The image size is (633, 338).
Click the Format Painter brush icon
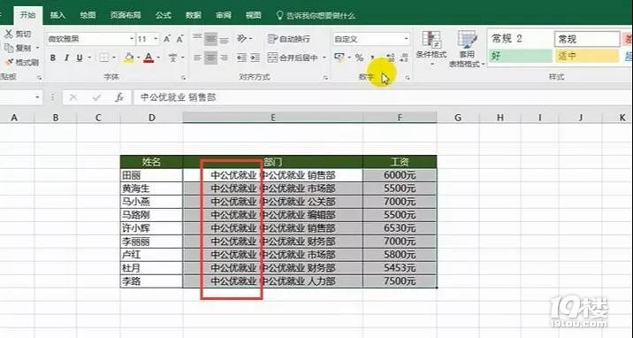(x=9, y=62)
